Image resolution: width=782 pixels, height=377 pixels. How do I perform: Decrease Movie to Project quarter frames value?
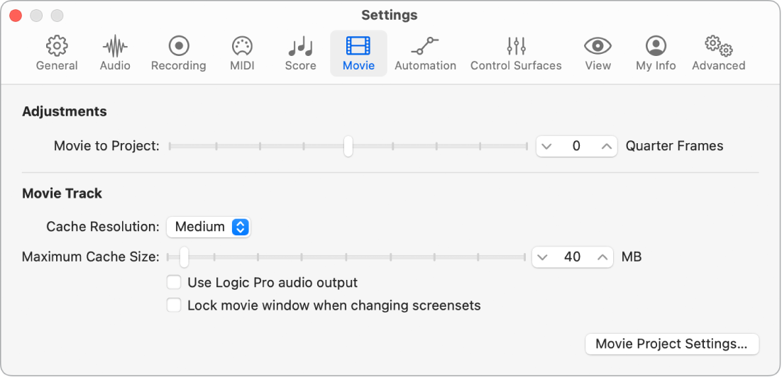click(546, 147)
